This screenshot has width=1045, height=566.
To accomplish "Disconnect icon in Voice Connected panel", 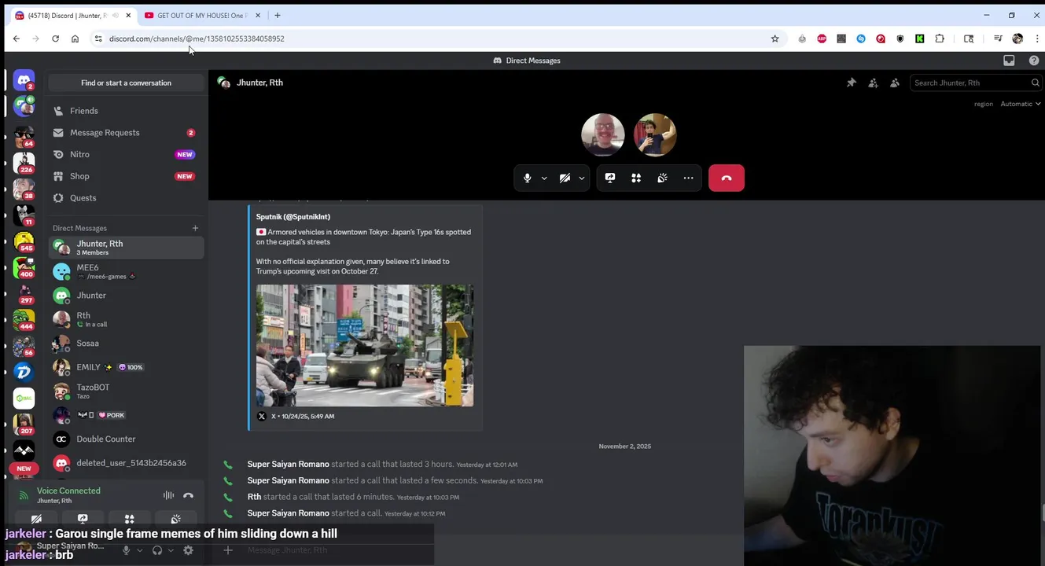I will pos(188,495).
